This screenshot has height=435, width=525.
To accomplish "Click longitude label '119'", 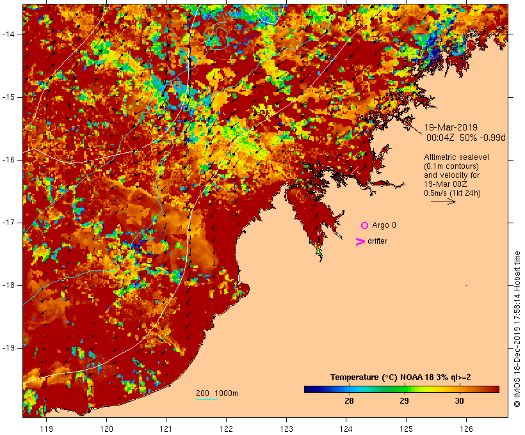I will 46,429.
